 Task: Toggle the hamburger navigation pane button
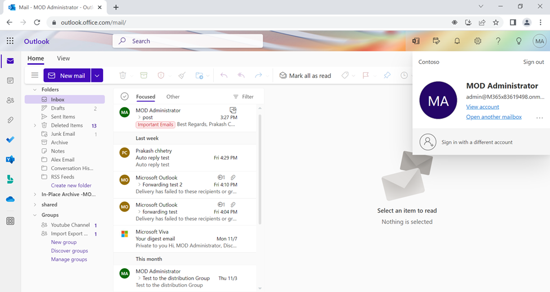click(35, 75)
